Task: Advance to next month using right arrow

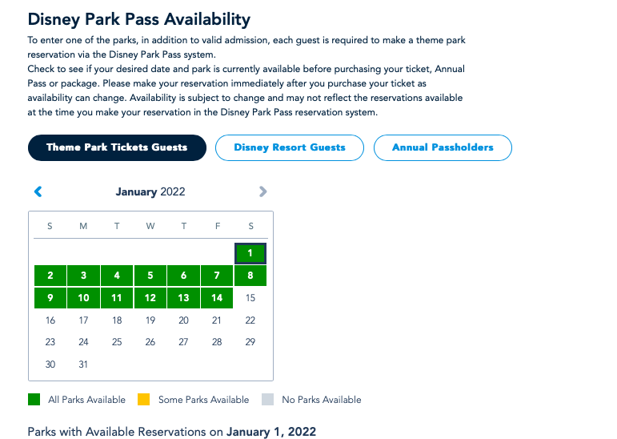Action: (263, 191)
